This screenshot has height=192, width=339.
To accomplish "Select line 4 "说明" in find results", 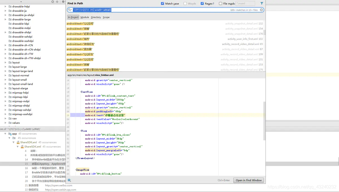I will pos(33,151).
